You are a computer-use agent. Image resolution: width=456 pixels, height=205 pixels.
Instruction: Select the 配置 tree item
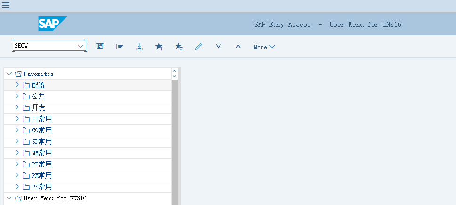[38, 85]
